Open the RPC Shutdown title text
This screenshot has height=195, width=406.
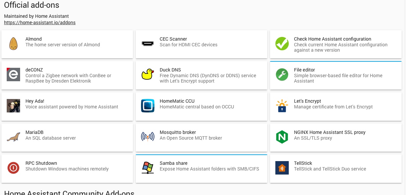pyautogui.click(x=41, y=163)
